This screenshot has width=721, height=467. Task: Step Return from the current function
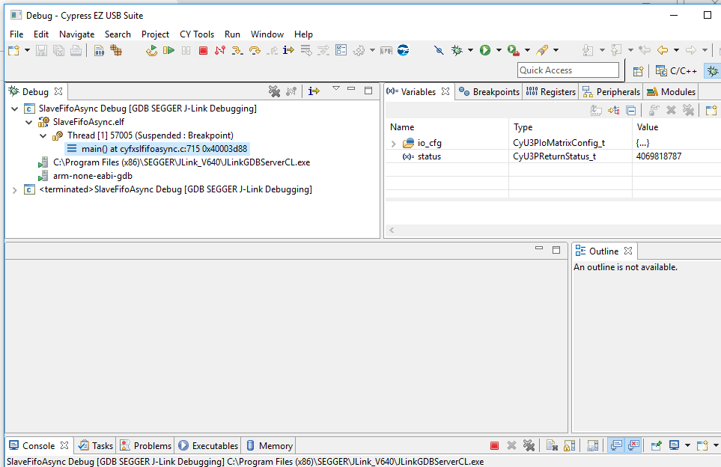(x=271, y=49)
